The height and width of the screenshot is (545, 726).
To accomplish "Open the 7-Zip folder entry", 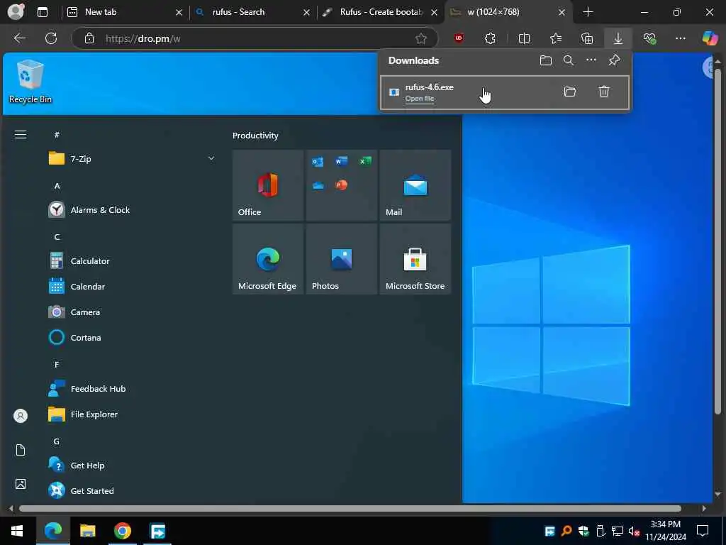I will pyautogui.click(x=132, y=158).
